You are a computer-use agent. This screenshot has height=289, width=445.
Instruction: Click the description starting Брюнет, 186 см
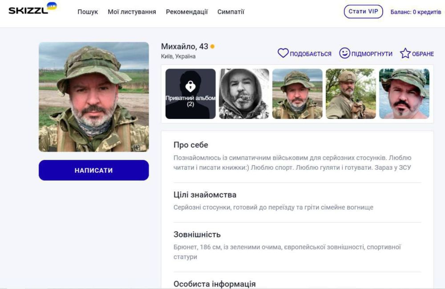tap(287, 252)
